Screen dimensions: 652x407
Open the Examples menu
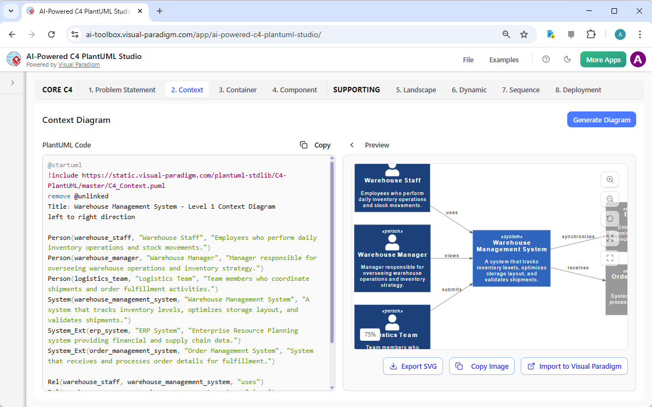504,60
